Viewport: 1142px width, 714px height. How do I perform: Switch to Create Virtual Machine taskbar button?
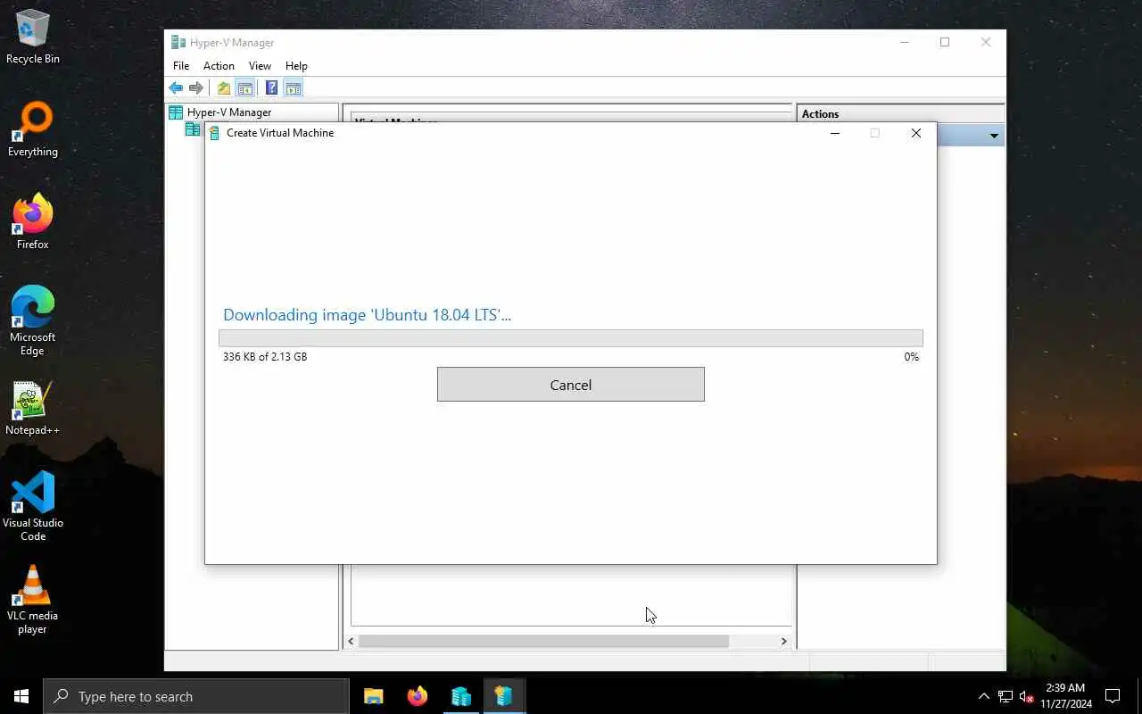[504, 696]
